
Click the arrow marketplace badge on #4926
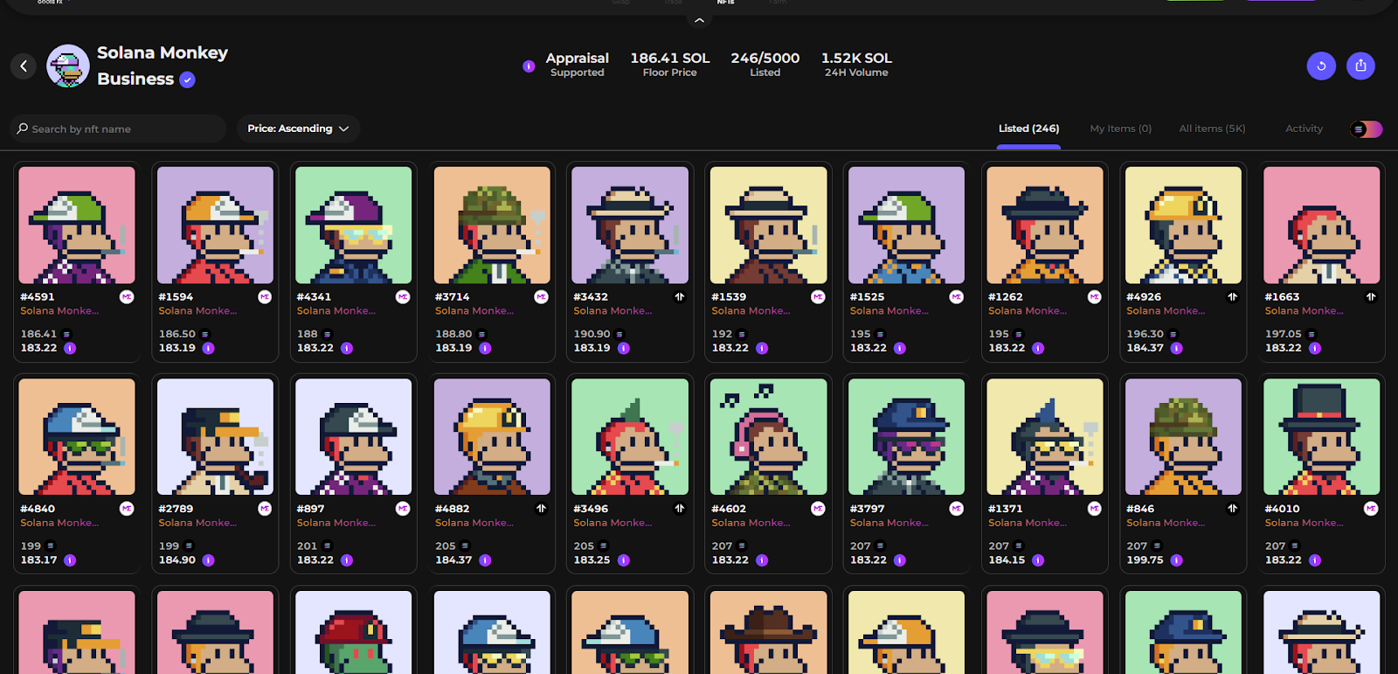(x=1233, y=297)
